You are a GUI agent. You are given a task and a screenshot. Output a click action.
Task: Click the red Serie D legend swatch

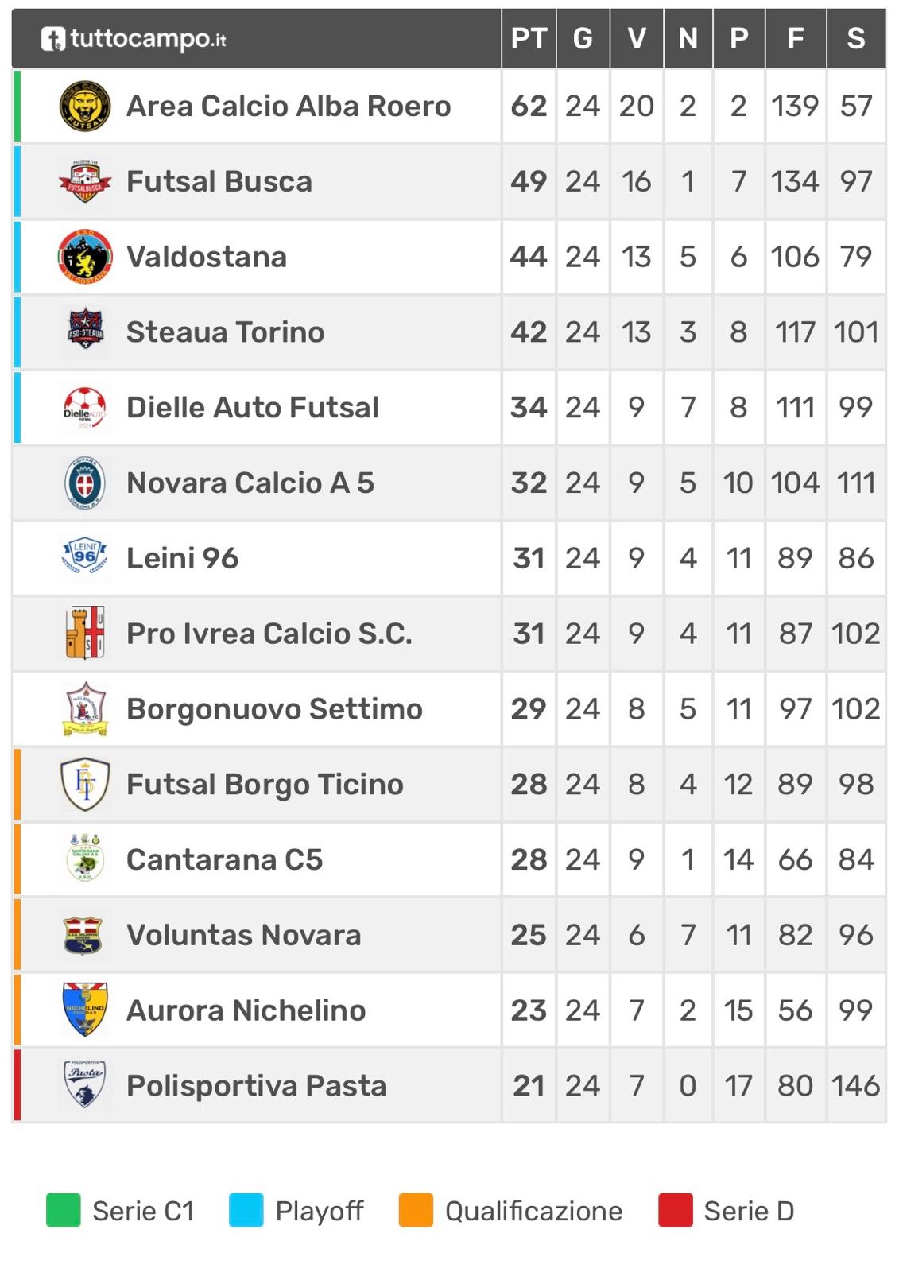[676, 1211]
